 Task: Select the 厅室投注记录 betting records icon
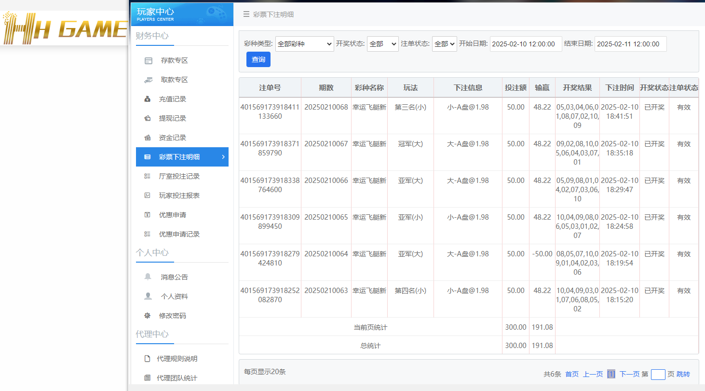pyautogui.click(x=149, y=176)
